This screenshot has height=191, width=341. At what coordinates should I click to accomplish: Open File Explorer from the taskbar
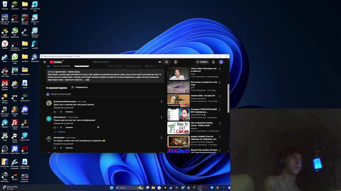(x=153, y=188)
